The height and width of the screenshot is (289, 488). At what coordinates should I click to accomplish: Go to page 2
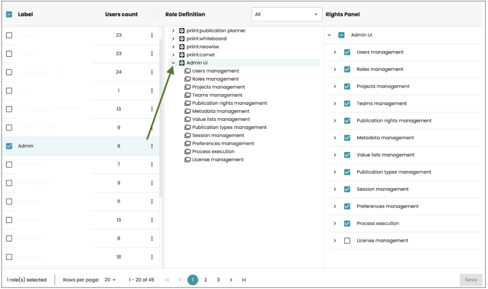[x=205, y=280]
